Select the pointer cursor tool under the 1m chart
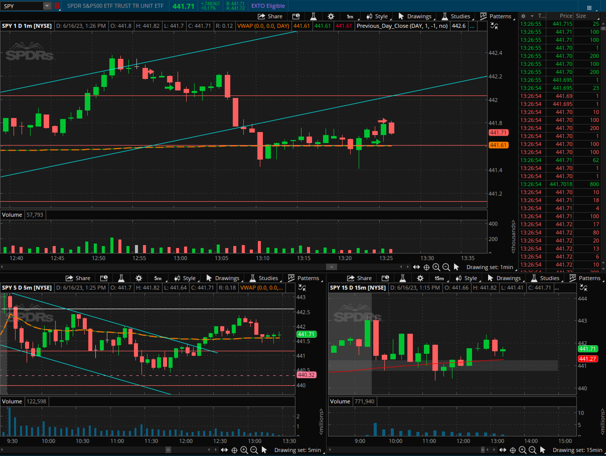 [x=456, y=267]
